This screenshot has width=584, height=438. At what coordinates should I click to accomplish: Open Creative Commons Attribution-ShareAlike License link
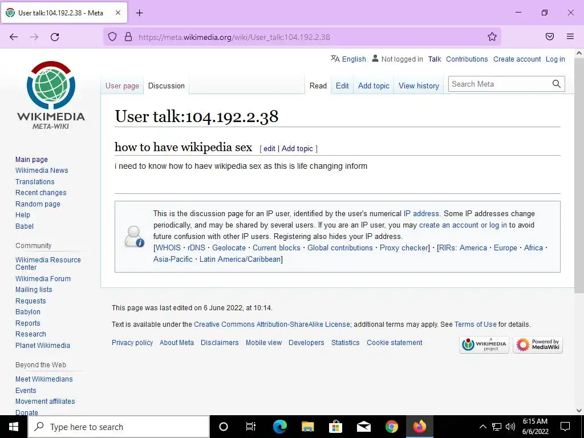(272, 325)
